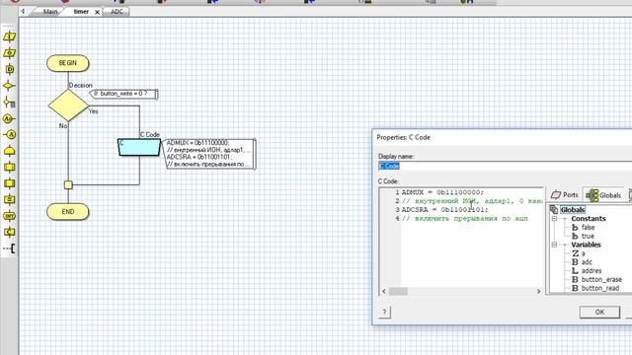Click the Globals root icon in the tree
This screenshot has height=355, width=632.
[554, 210]
